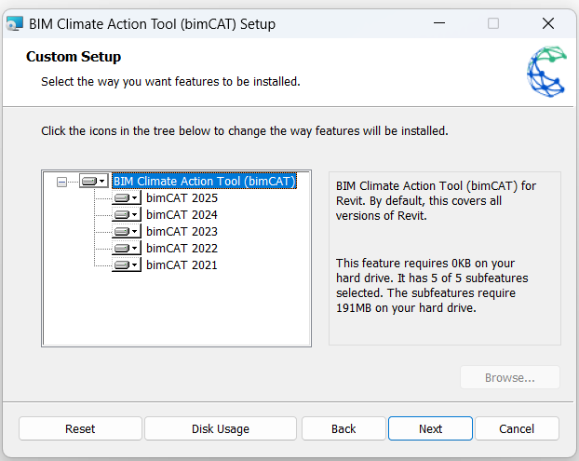
Task: Cancel the bimCAT installation
Action: point(517,428)
